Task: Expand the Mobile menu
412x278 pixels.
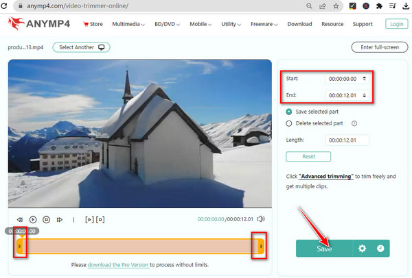Action: (x=201, y=24)
